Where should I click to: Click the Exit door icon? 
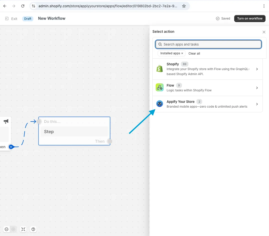pos(7,19)
